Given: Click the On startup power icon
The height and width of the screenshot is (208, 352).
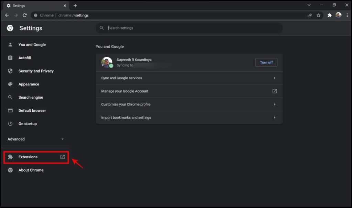Looking at the screenshot, I should 10,124.
